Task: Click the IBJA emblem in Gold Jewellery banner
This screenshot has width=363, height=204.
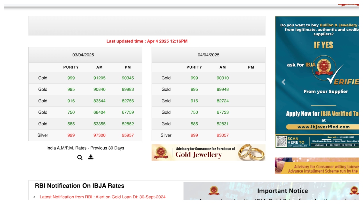Action: click(x=161, y=152)
